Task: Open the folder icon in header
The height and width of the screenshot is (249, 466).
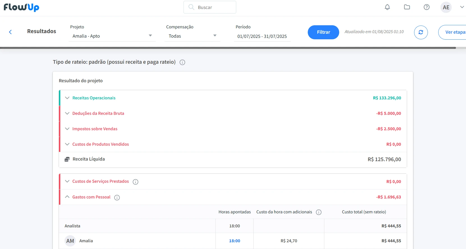Action: (x=407, y=7)
